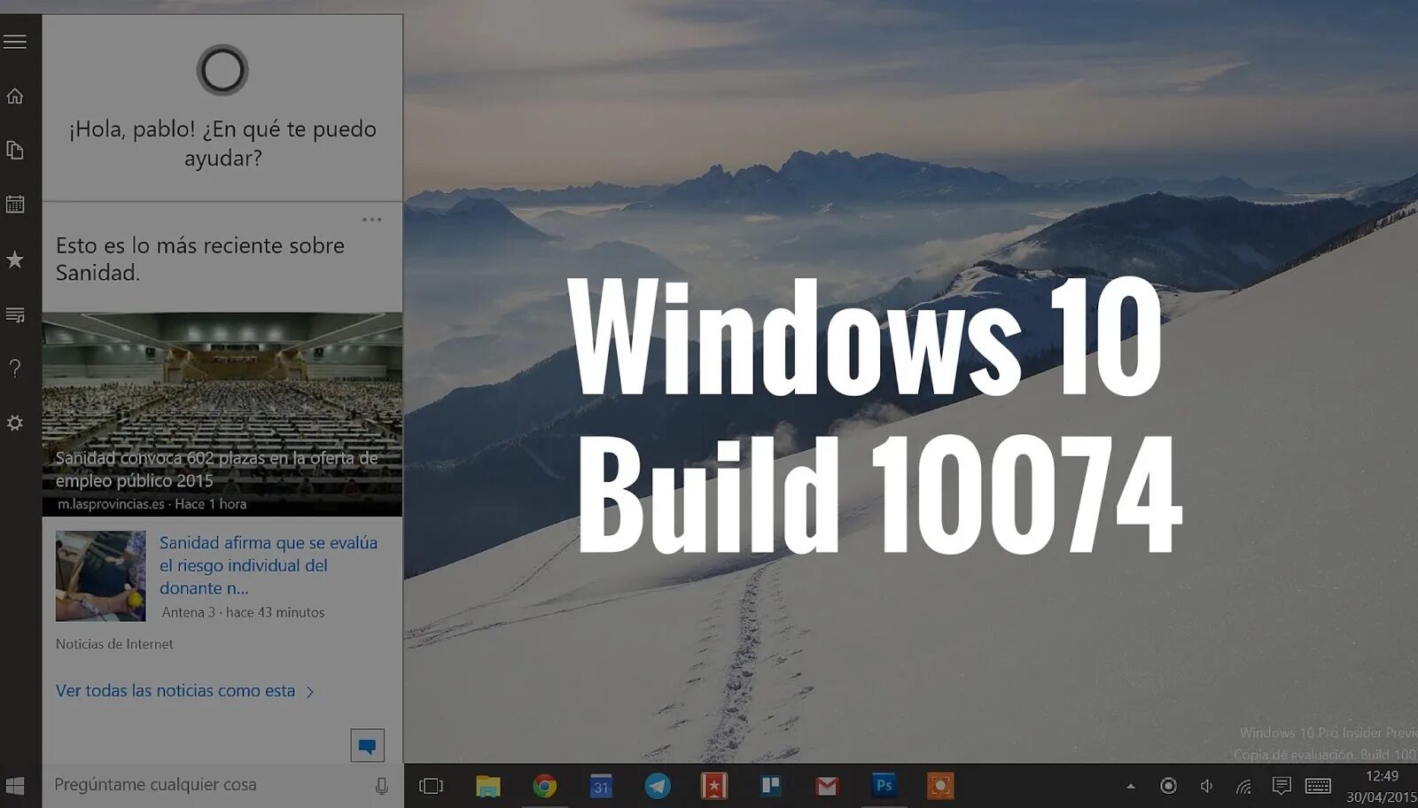Open Wi-Fi network tray icon

(x=1244, y=786)
